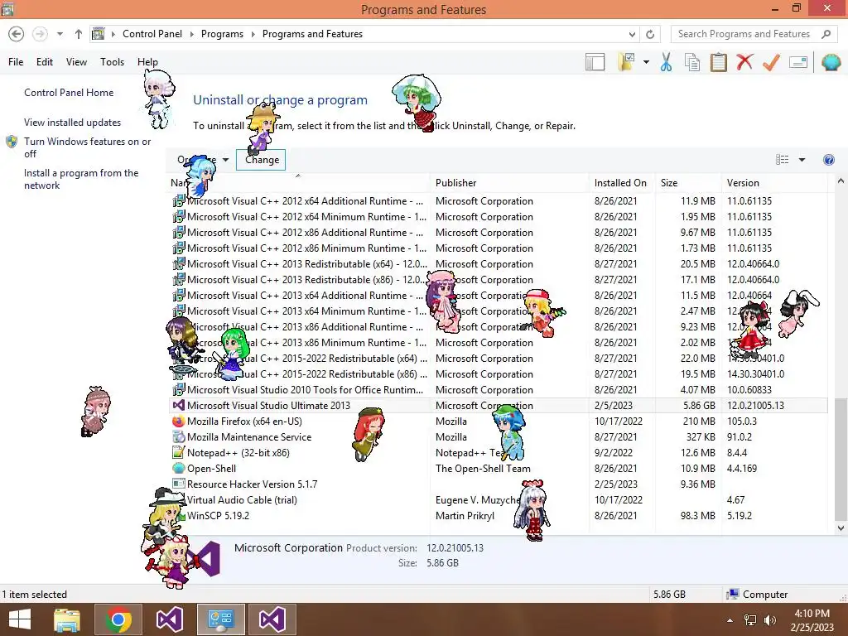Click the folder options toolbar icon
848x636 pixels.
tap(626, 62)
